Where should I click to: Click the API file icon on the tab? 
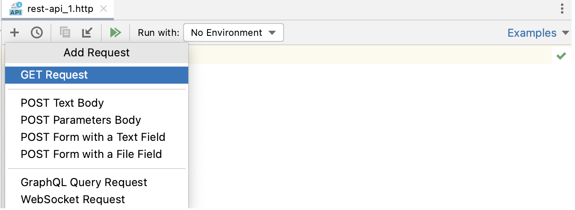tap(15, 9)
